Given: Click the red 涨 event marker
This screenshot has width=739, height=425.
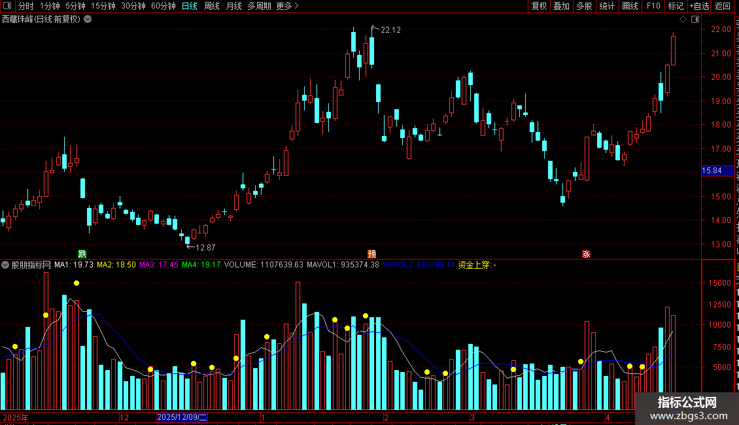Looking at the screenshot, I should coord(587,254).
